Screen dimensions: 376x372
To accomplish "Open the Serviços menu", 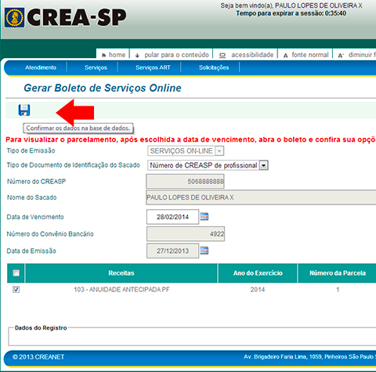I will [96, 67].
